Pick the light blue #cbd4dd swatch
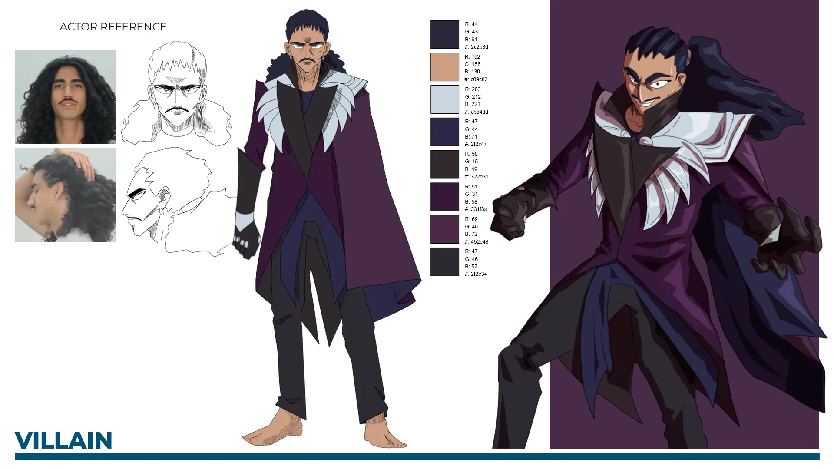This screenshot has height=469, width=834. (444, 99)
